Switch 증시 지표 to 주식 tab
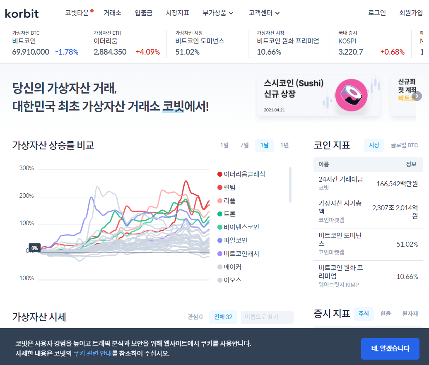 [x=364, y=314]
